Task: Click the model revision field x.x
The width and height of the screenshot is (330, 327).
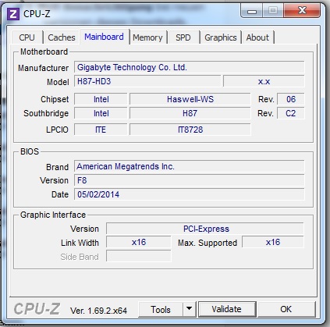Action: [264, 81]
